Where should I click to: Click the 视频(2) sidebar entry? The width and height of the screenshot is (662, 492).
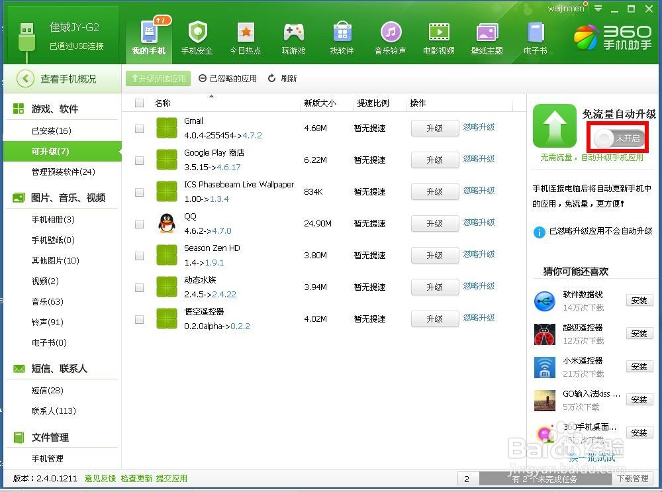pos(45,281)
